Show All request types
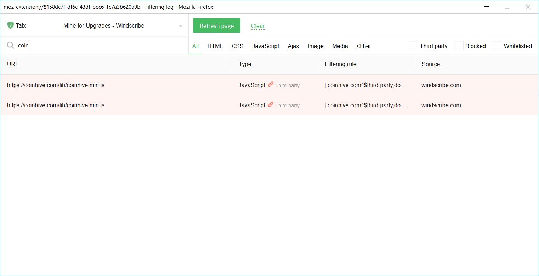 (195, 46)
